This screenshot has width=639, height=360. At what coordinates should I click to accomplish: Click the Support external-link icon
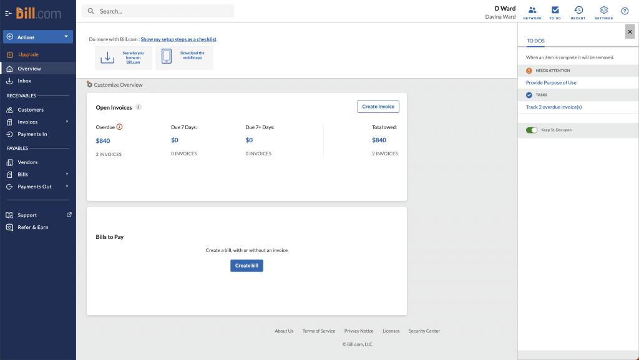tap(69, 215)
